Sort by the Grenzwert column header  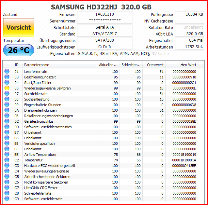(x=154, y=65)
